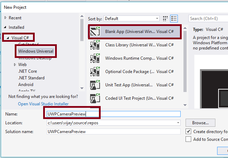This screenshot has height=158, width=228.
Task: Expand the Web tree node
Action: [x=15, y=65]
